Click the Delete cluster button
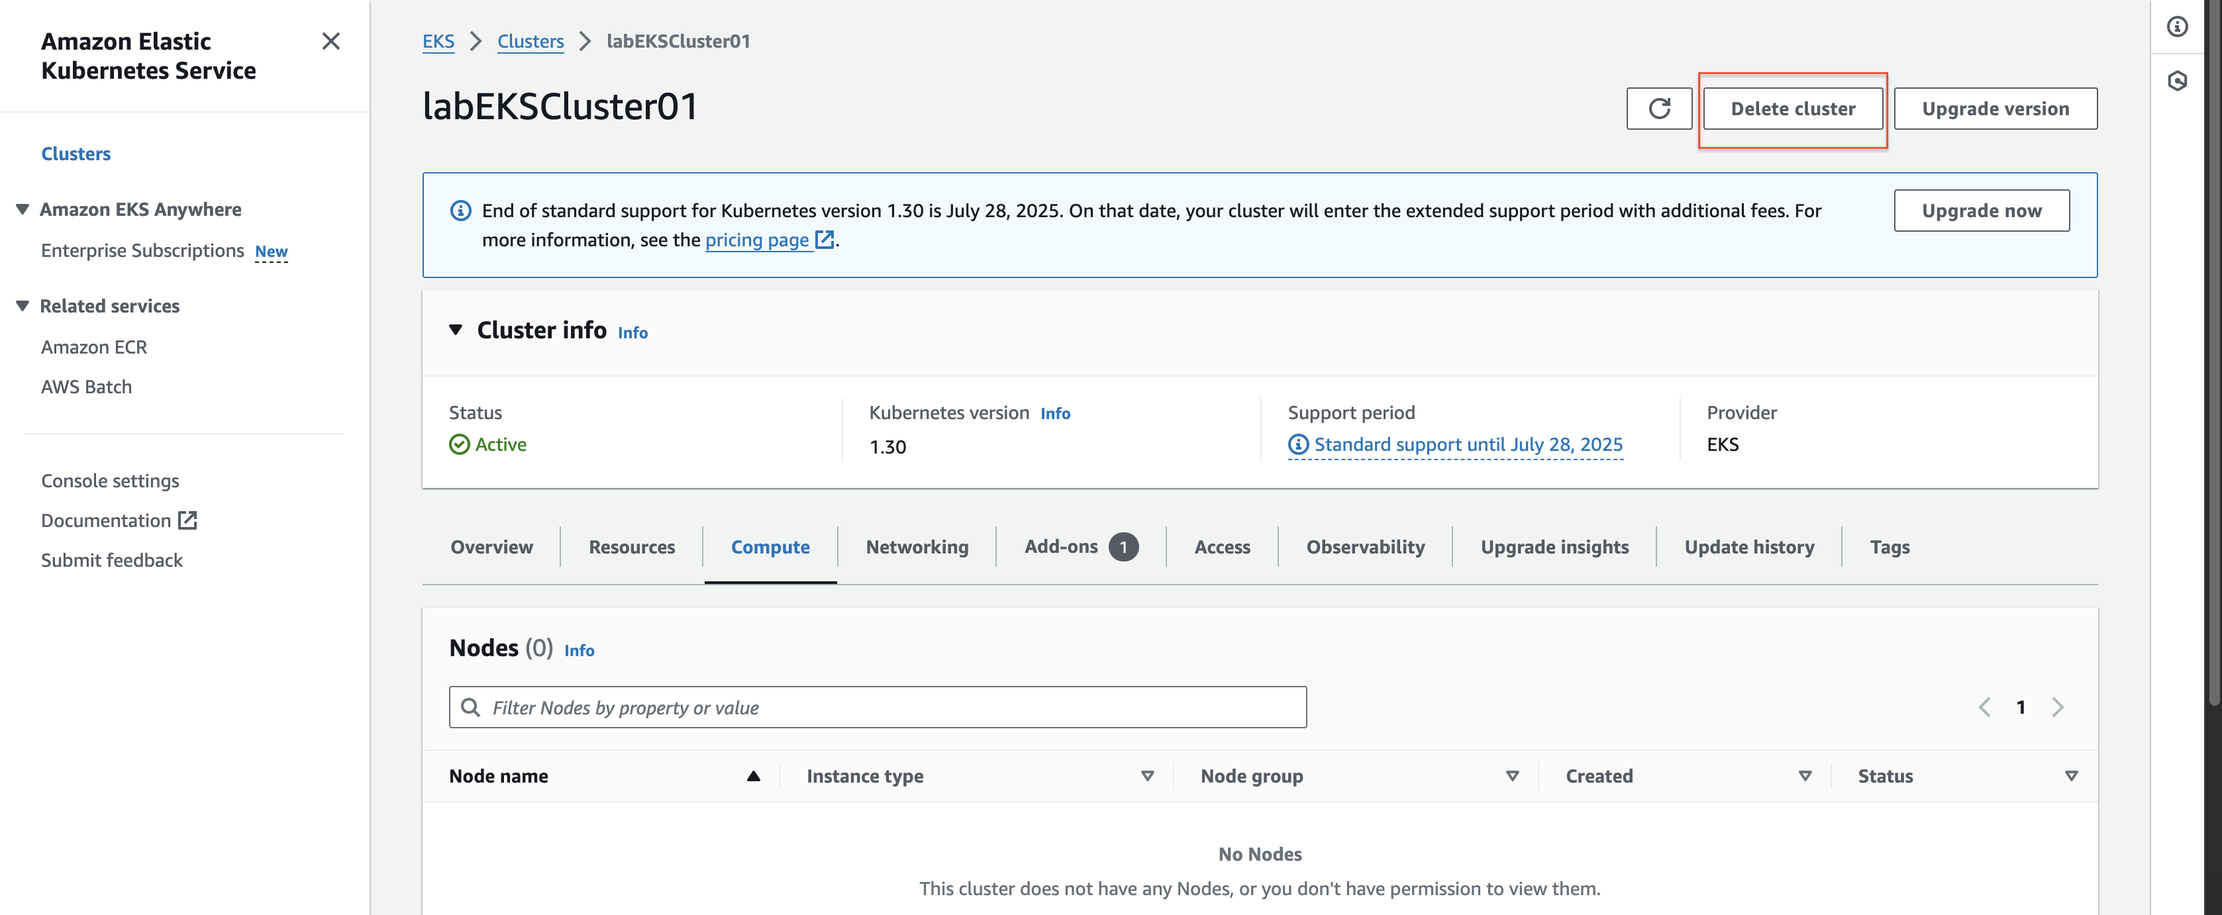The height and width of the screenshot is (915, 2222). [x=1792, y=109]
